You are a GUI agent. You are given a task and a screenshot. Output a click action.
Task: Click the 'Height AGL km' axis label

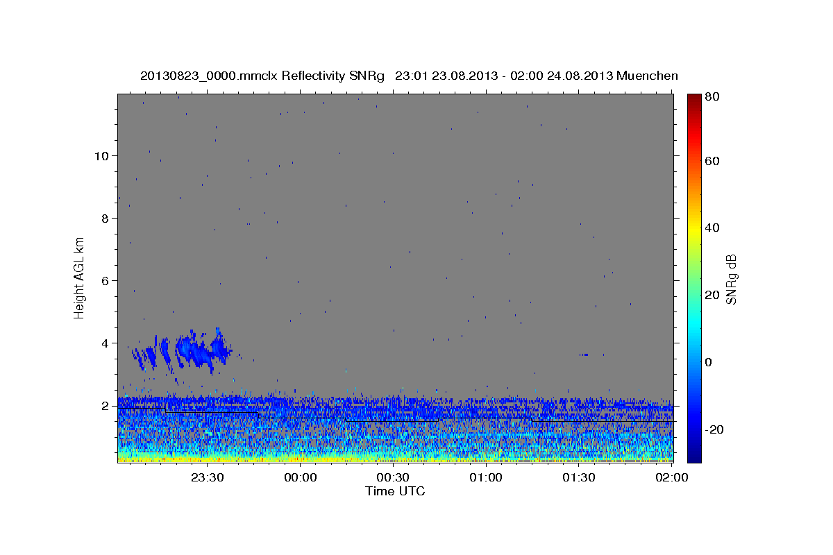click(x=80, y=278)
